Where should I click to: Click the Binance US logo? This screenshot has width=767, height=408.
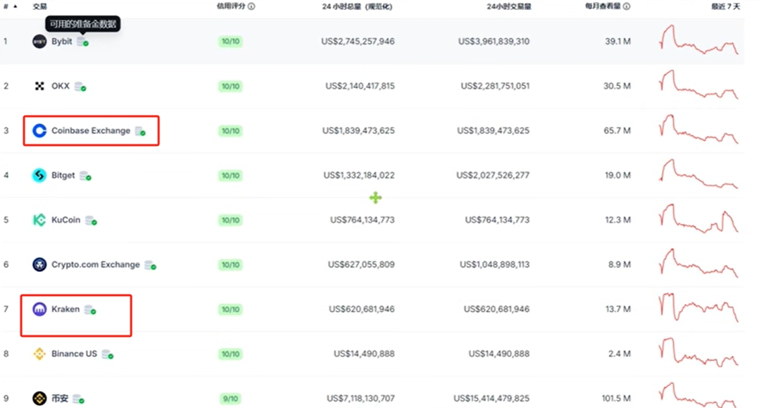(x=39, y=354)
